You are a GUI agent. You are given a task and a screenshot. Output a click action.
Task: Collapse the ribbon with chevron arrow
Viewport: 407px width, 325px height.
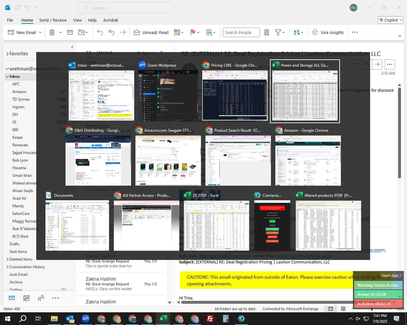pos(400,36)
